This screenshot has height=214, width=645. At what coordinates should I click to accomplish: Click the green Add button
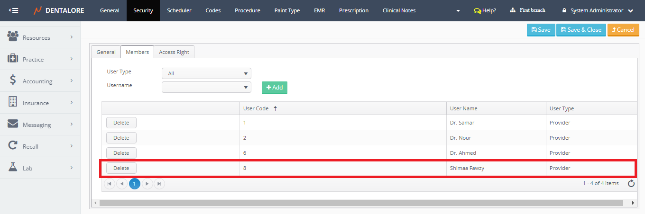275,88
